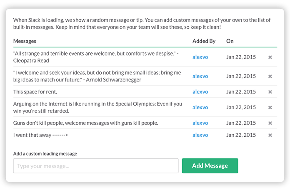This screenshot has width=290, height=192.
Task: Select the Added By column header
Action: [x=204, y=41]
